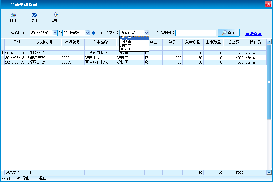Click the scrollbar down arrow of the table
The height and width of the screenshot is (182, 273).
pyautogui.click(x=269, y=172)
